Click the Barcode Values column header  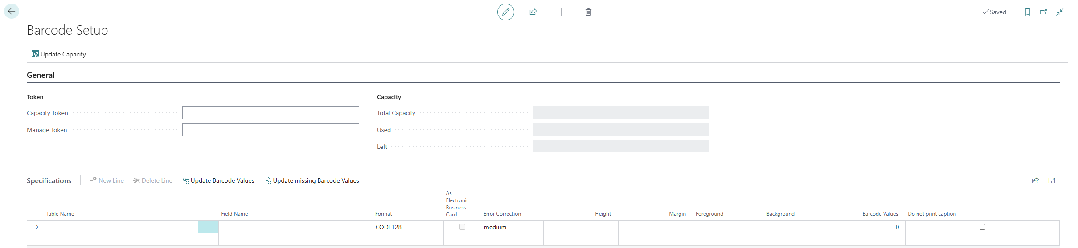coord(880,214)
